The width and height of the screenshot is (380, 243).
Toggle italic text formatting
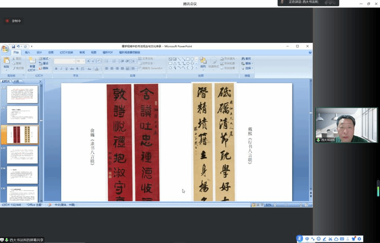click(x=61, y=69)
